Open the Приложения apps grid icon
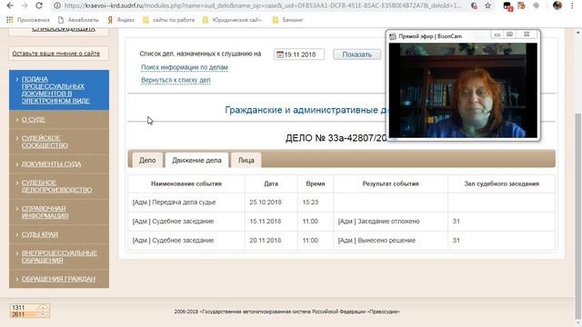This screenshot has height=327, width=582. 10,20
